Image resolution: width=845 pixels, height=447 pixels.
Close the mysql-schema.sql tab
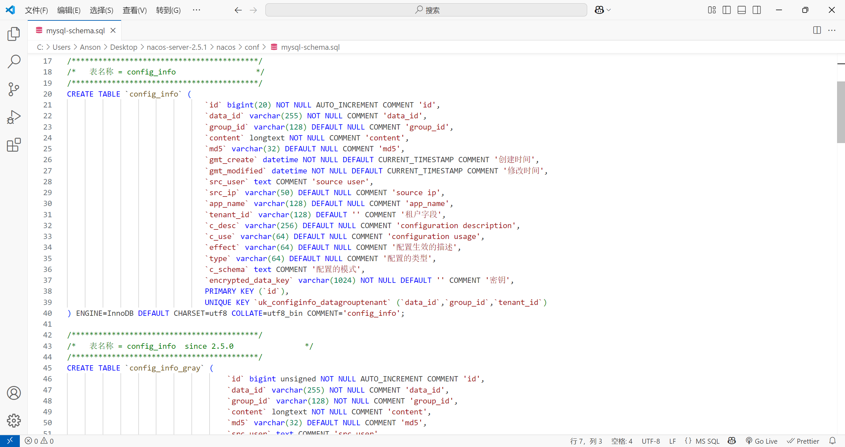113,30
